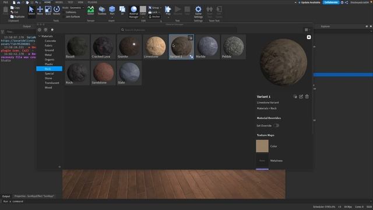Switch to the HOME ribbon tab

(x=47, y=2)
